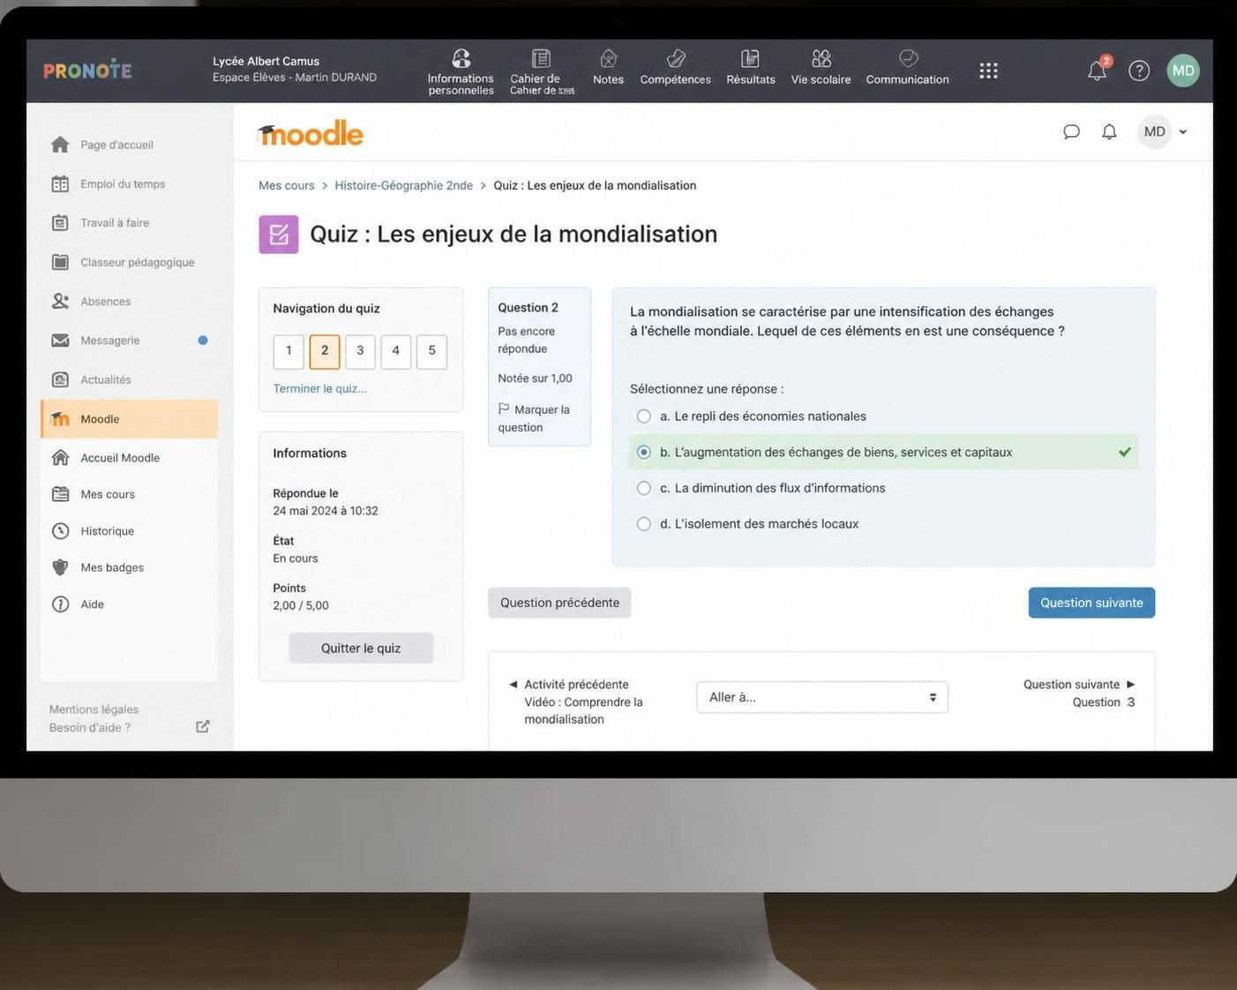
Task: Select answer b. L'augmentation des échanges
Action: (643, 452)
